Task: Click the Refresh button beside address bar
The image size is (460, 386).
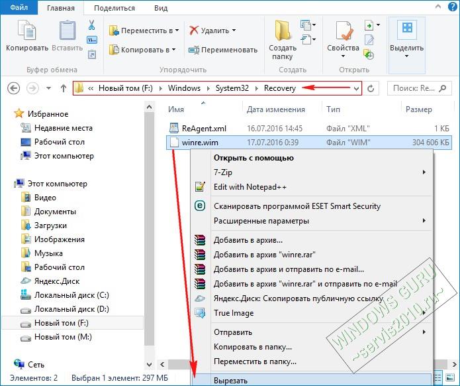Action: [371, 88]
